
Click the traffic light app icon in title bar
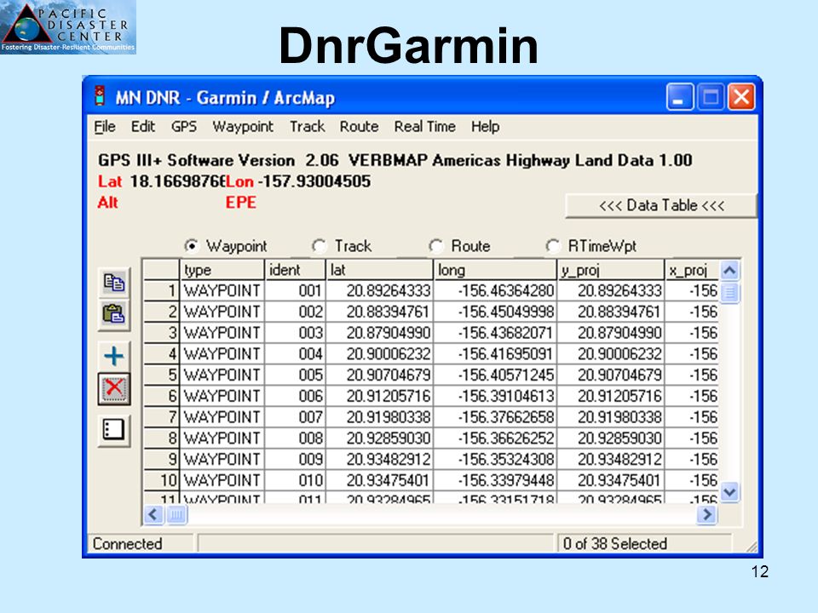pos(100,96)
